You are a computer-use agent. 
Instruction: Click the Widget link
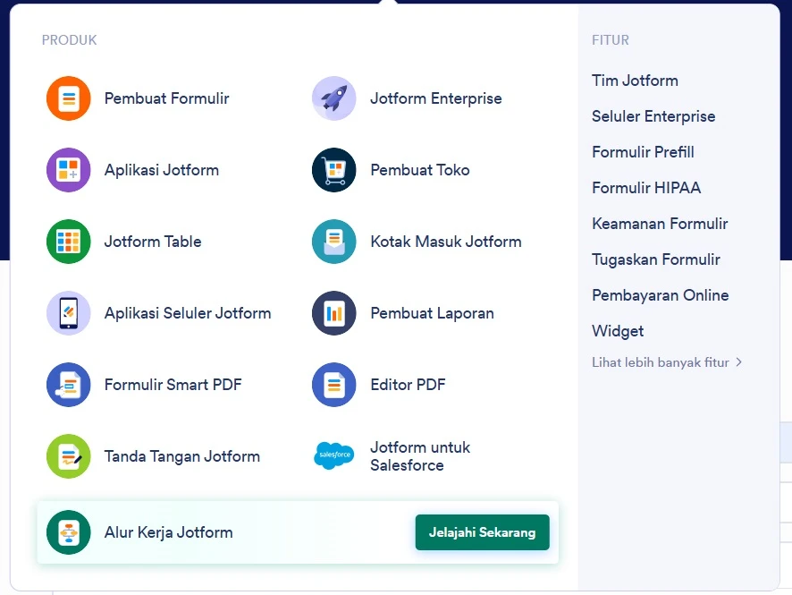(x=618, y=331)
